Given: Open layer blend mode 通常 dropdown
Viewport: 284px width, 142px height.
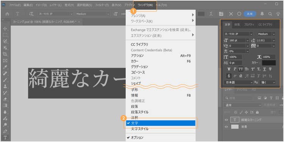Looking at the screenshot, I should tap(243, 105).
